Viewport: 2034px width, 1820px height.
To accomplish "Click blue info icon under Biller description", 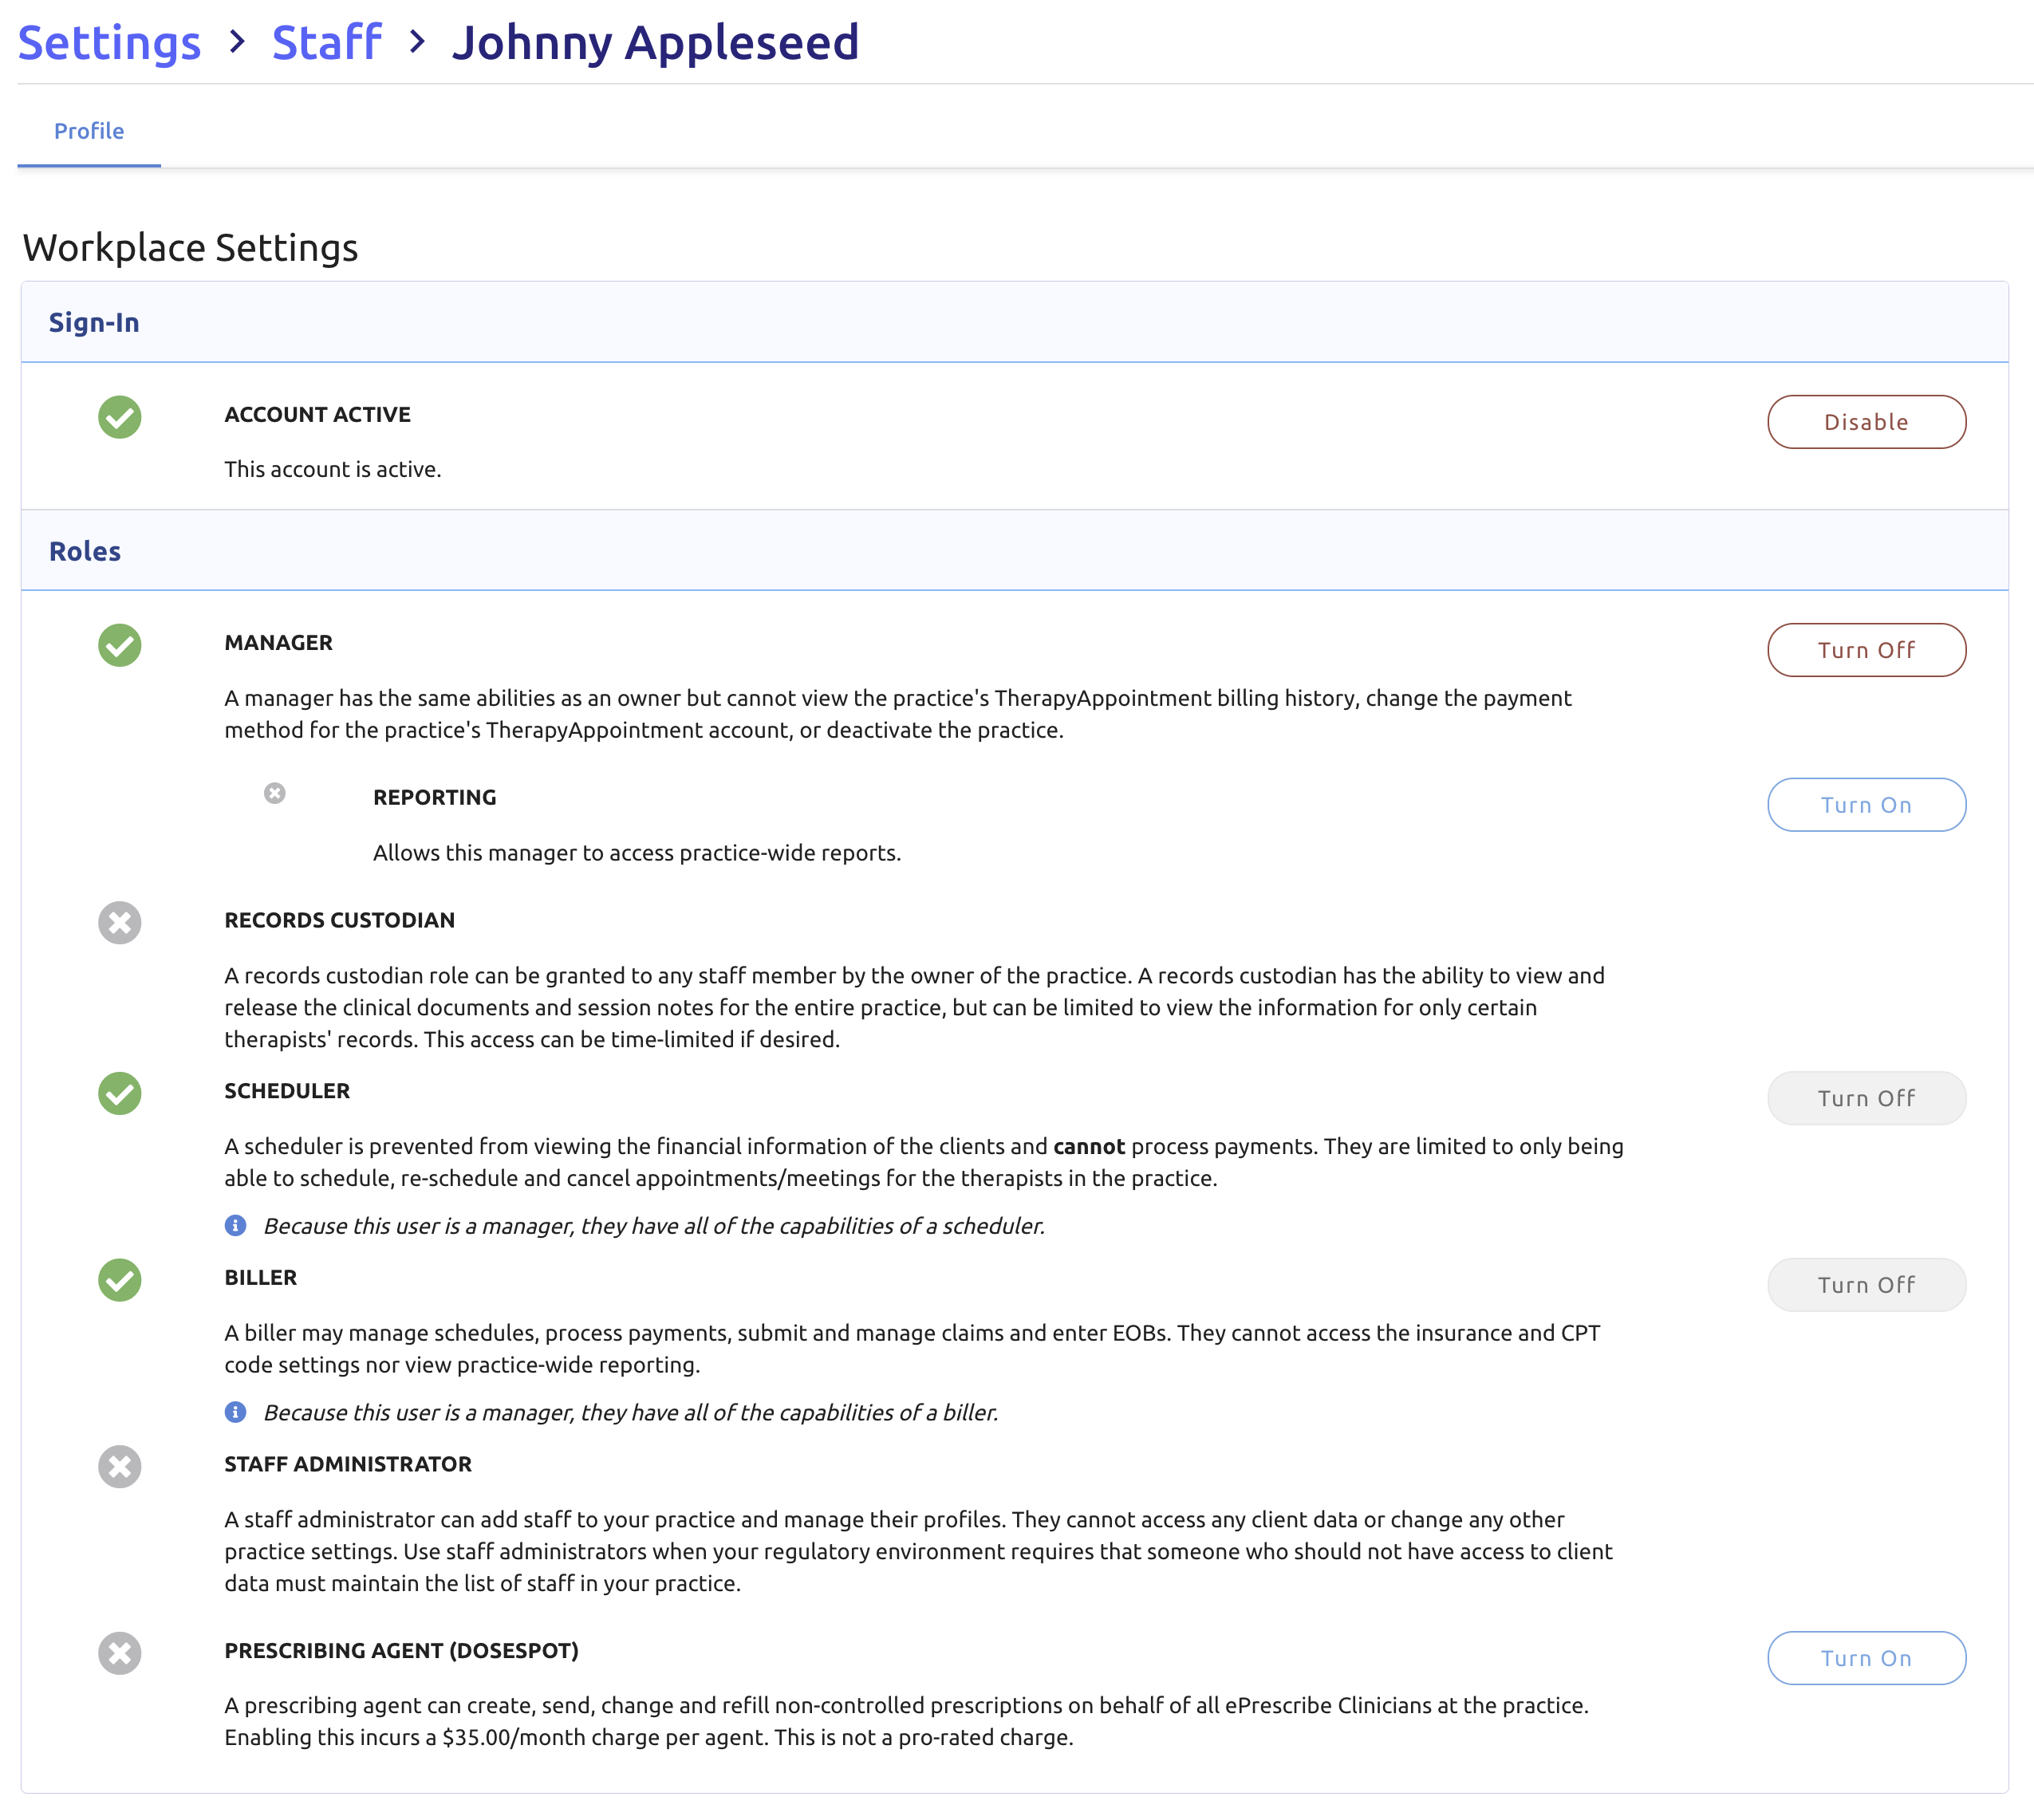I will point(235,1412).
